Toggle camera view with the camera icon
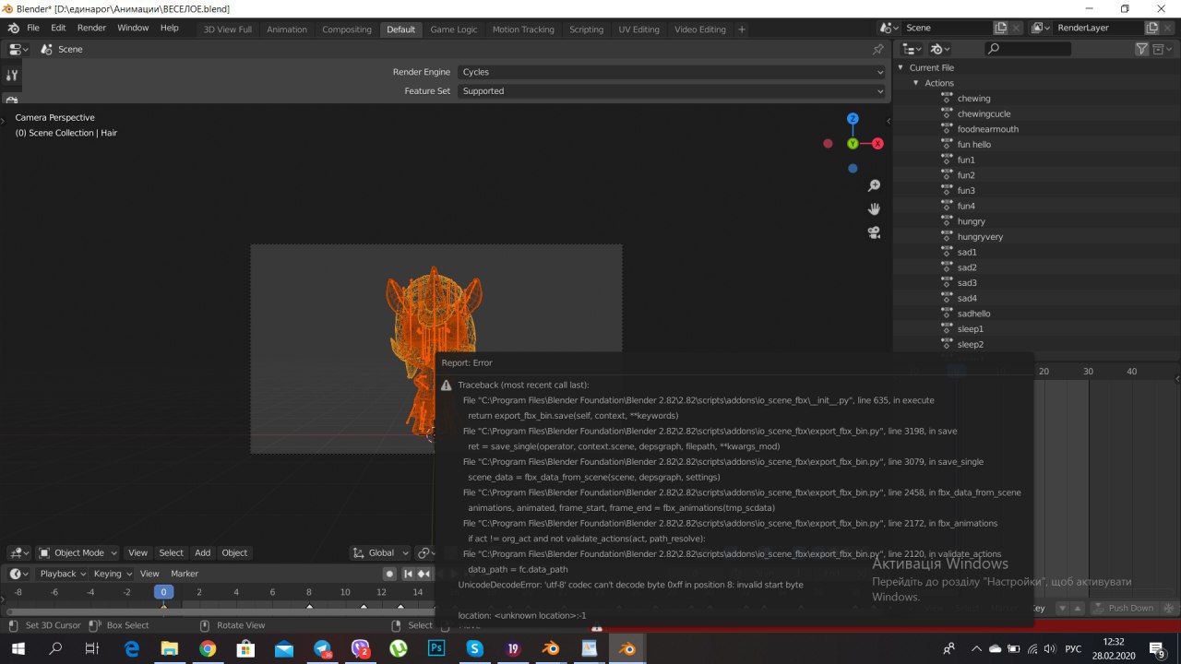 874,232
